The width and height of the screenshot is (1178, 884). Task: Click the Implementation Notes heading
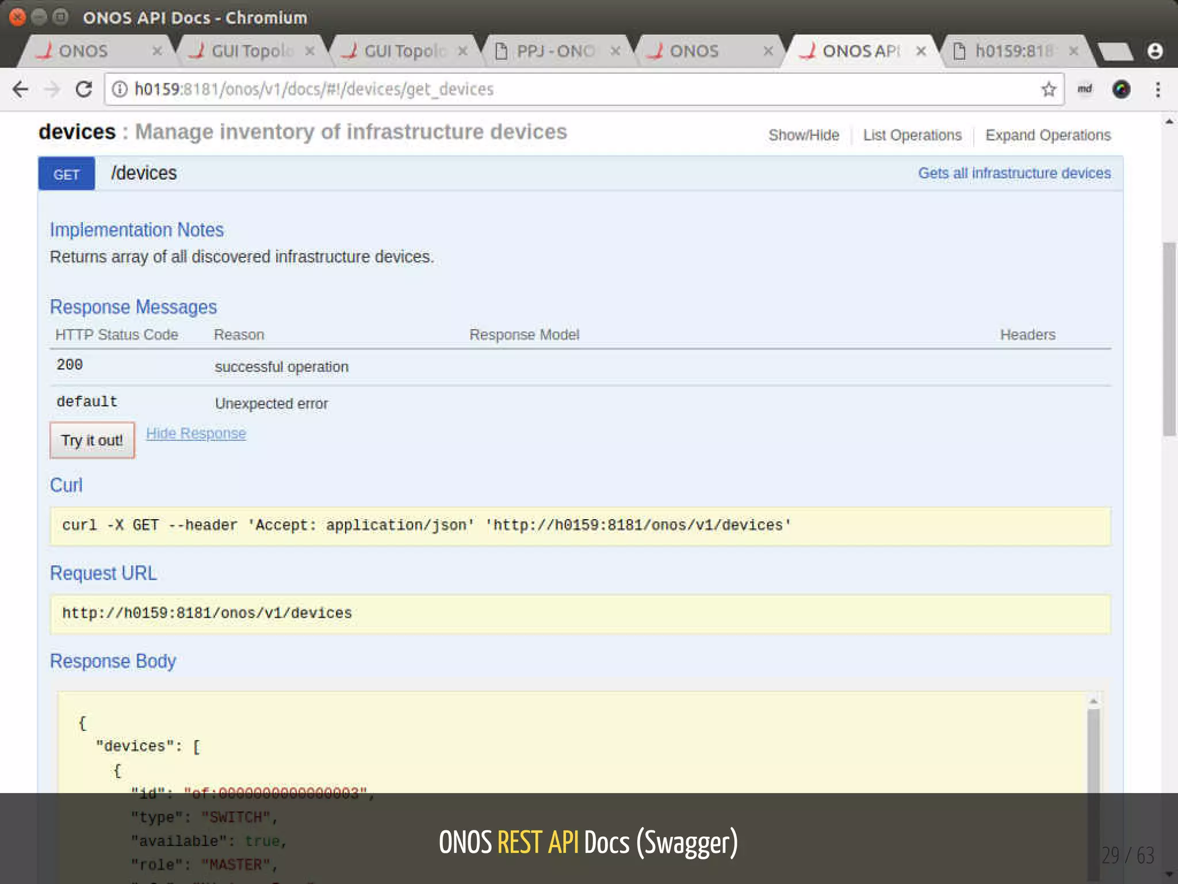click(137, 230)
